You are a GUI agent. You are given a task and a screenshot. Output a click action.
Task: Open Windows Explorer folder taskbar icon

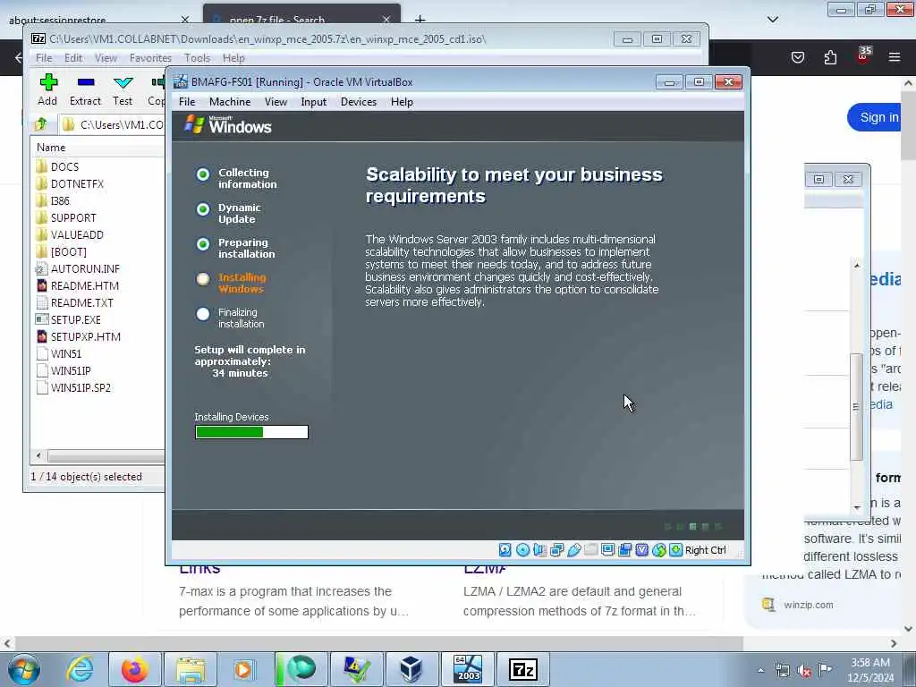coord(190,669)
